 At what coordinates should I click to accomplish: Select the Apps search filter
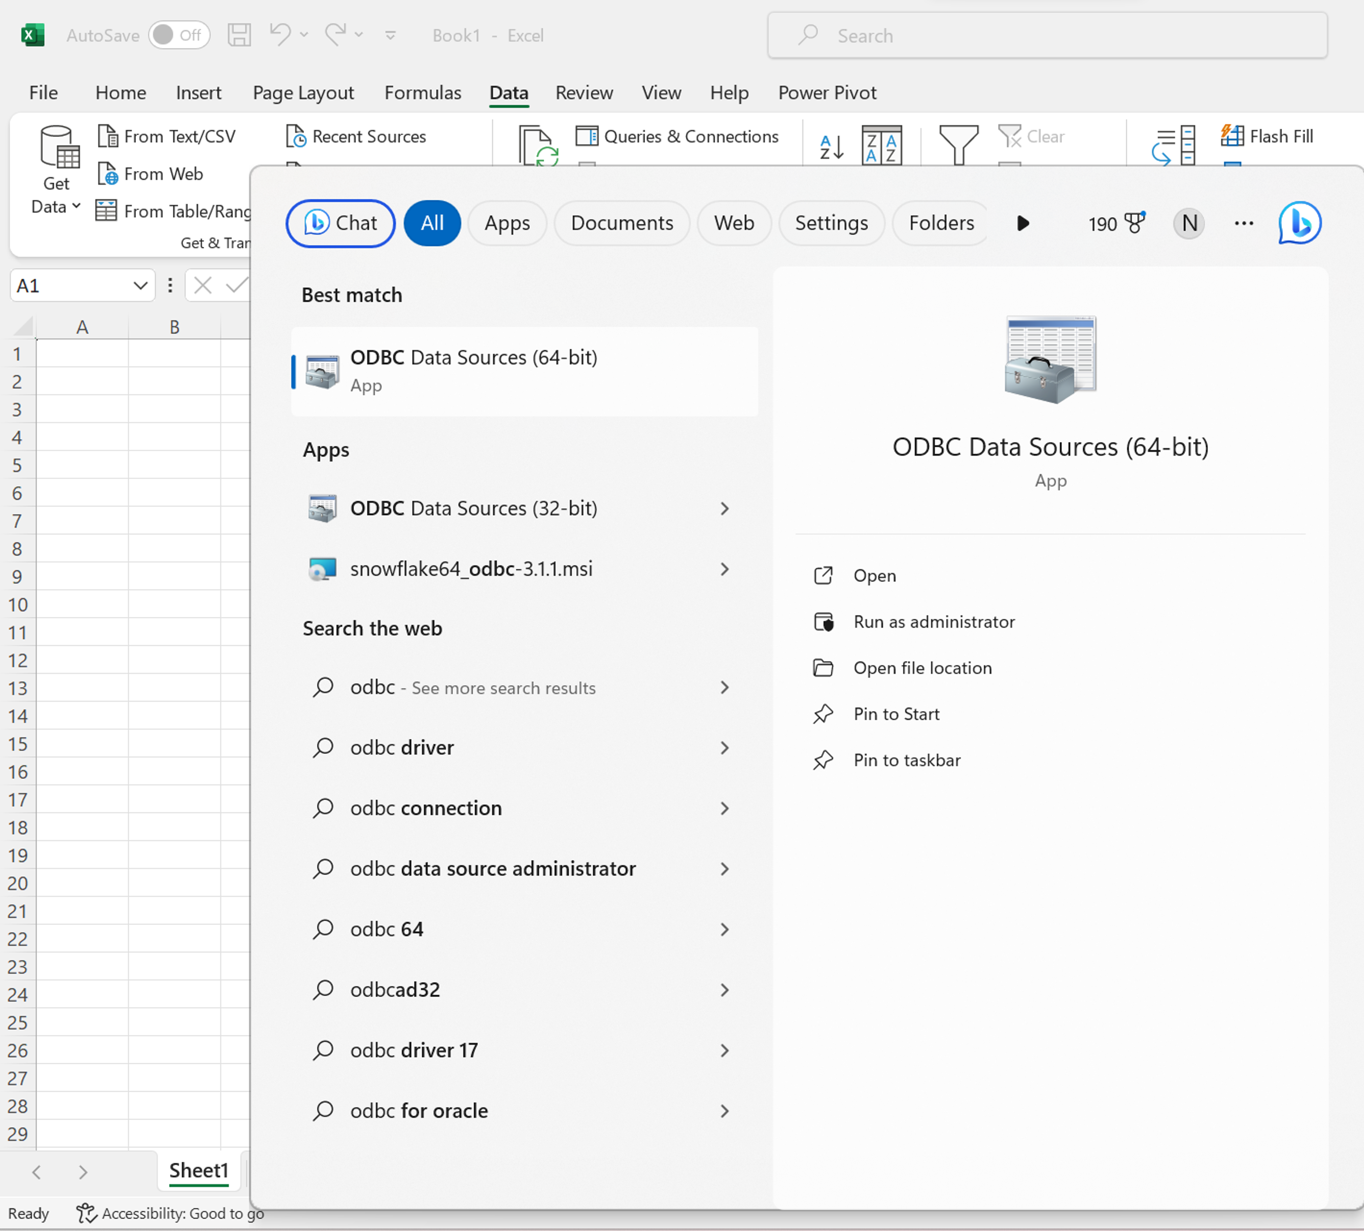(x=507, y=223)
